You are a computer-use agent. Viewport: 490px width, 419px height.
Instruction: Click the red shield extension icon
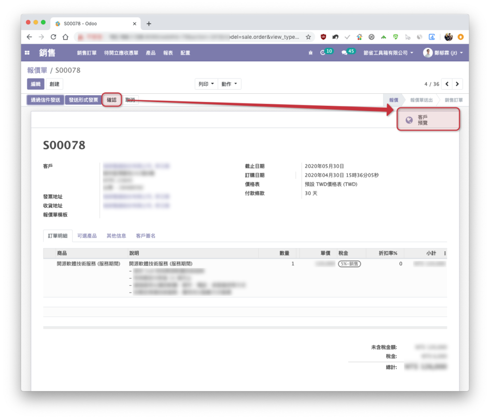[x=323, y=37]
